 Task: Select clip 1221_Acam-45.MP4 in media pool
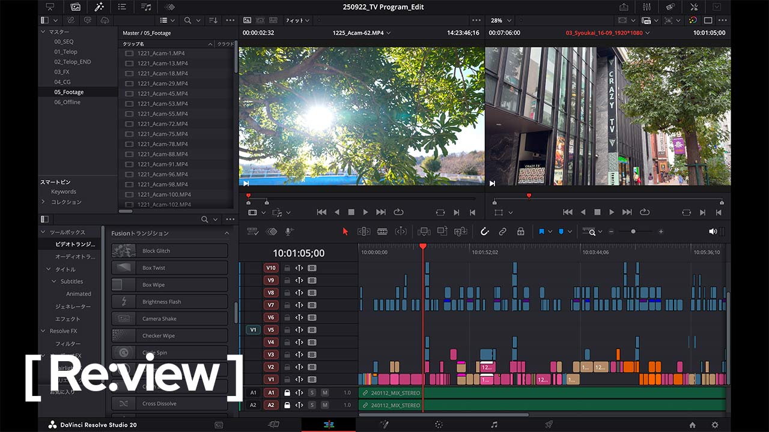[x=162, y=94]
